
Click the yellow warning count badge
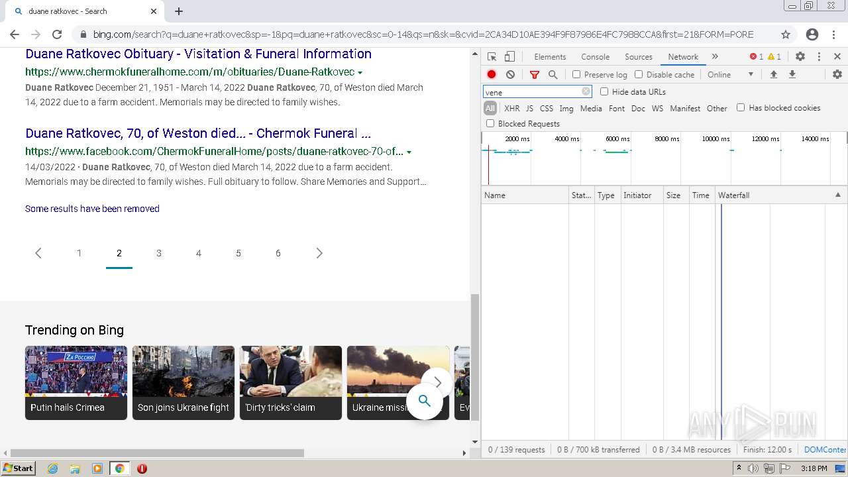click(x=774, y=57)
